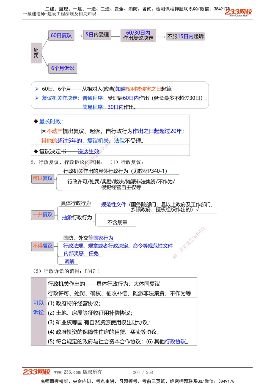Click the www.233.com text under the header logo
275x389 pixels.
[x=238, y=15]
